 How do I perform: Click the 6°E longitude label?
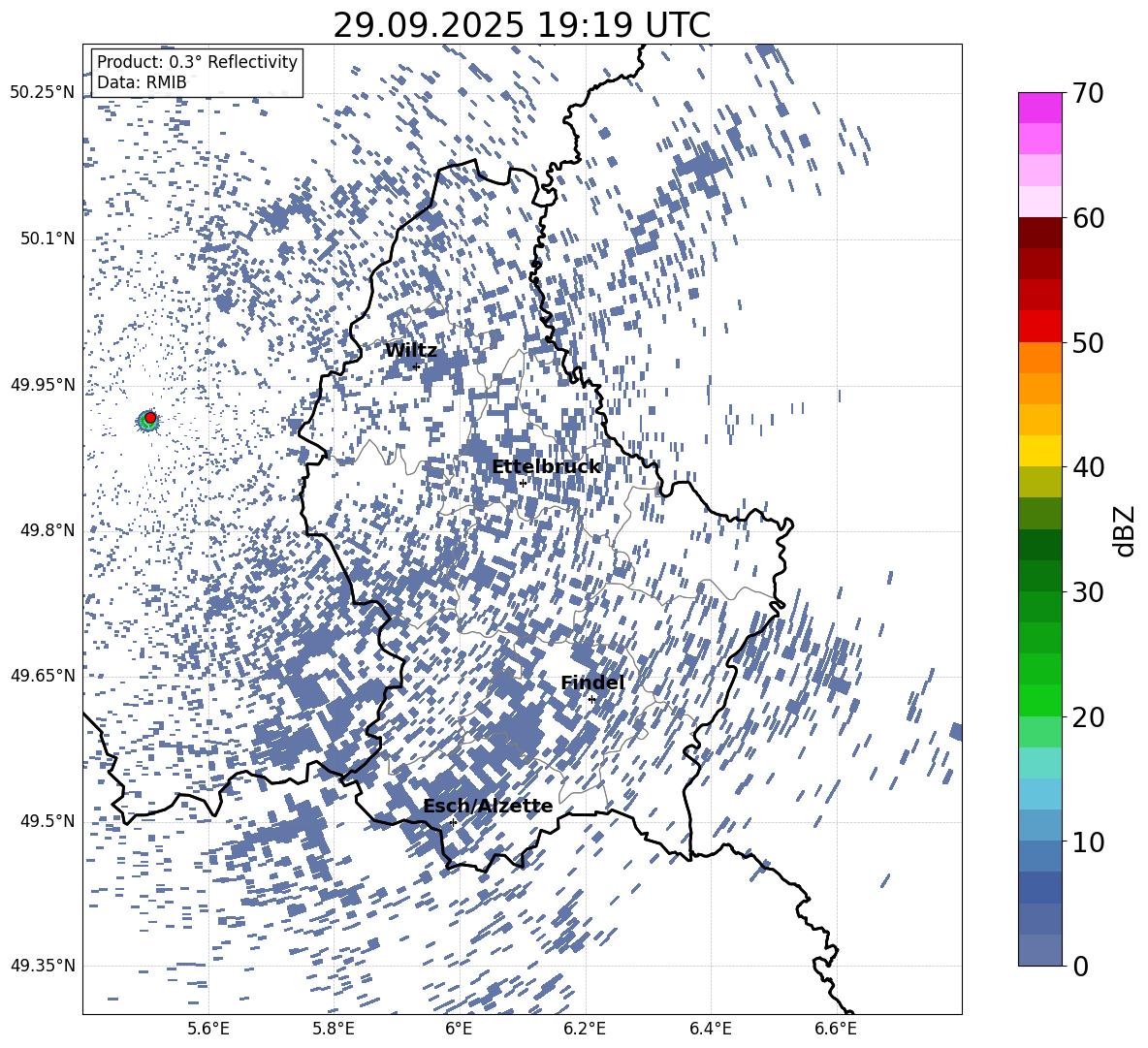pyautogui.click(x=459, y=1030)
